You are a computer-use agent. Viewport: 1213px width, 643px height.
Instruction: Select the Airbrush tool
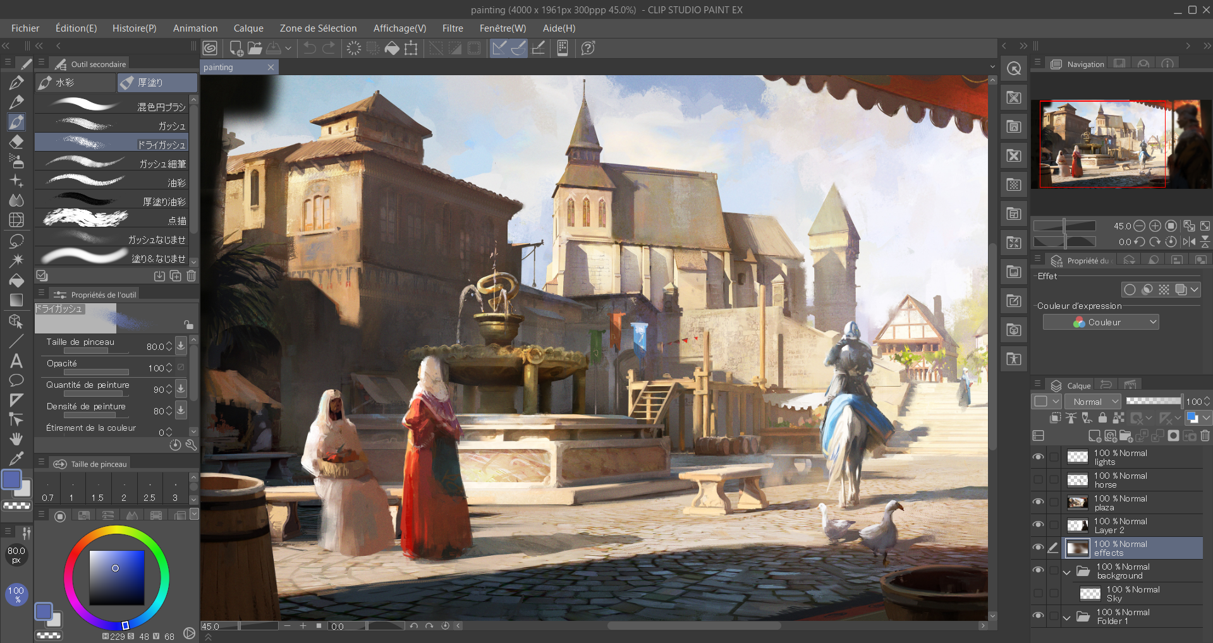[16, 160]
